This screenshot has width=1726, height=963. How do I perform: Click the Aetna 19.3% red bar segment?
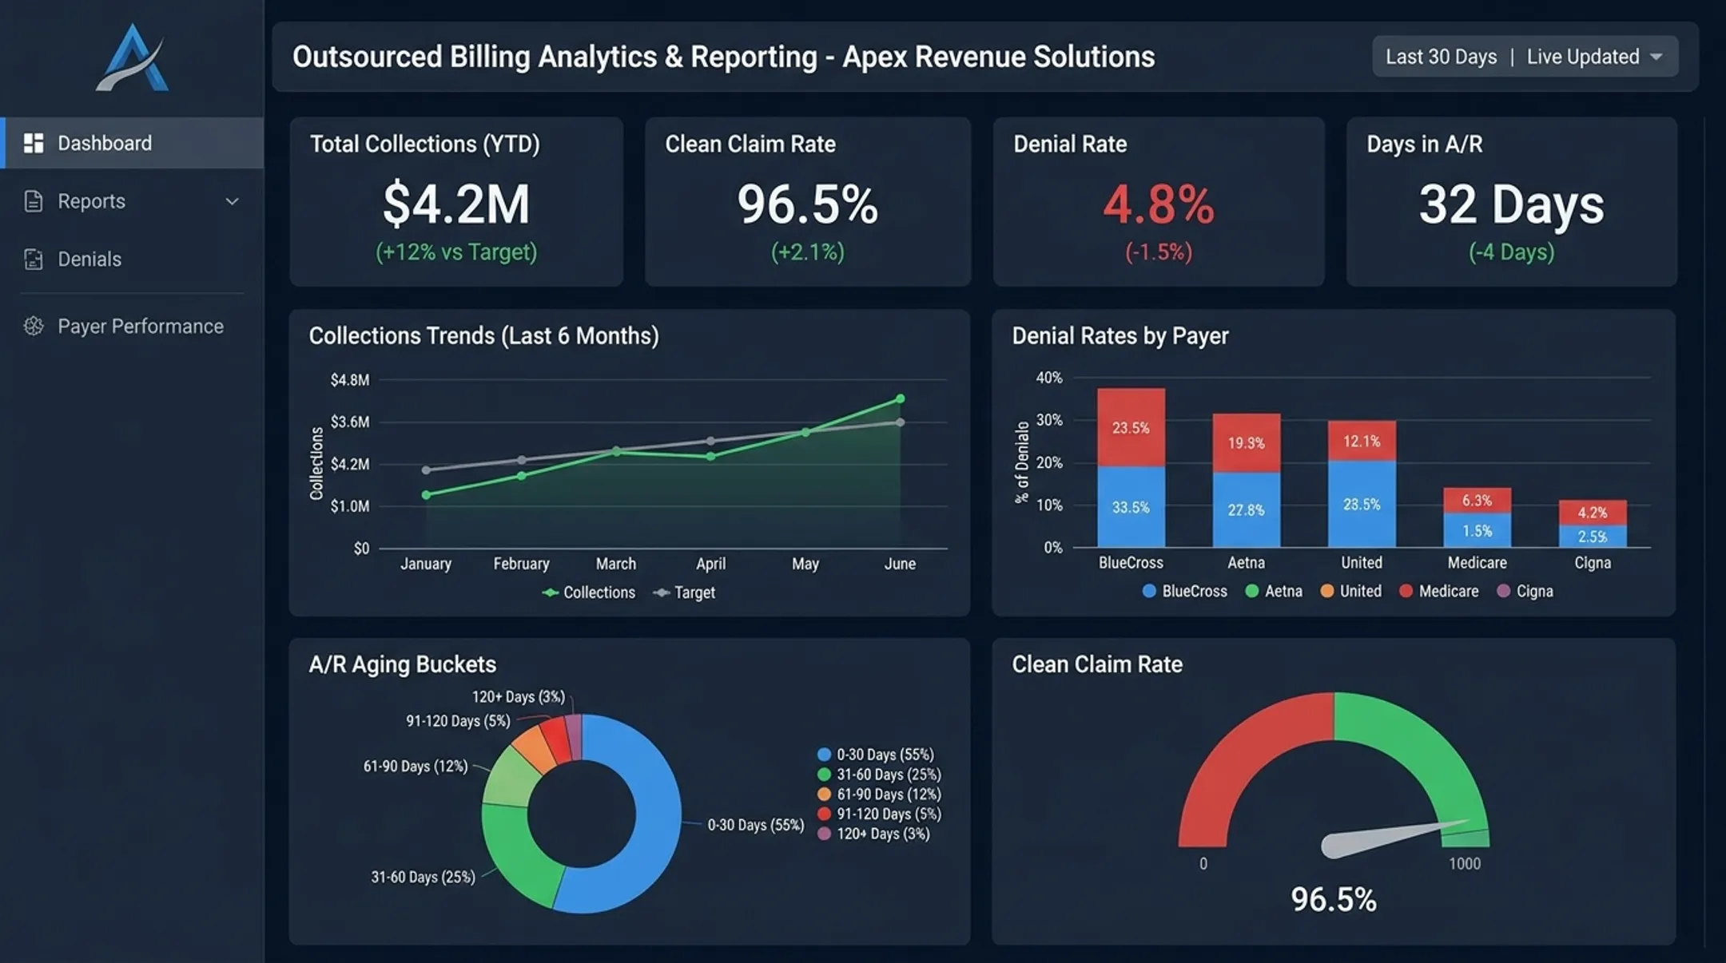coord(1246,443)
